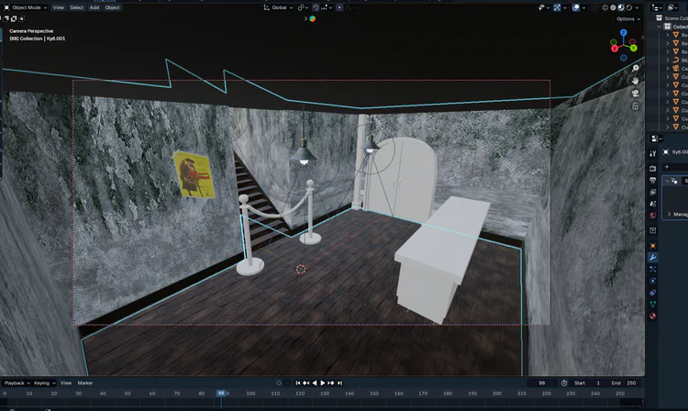Click the colorful hexagon add-on icon
The height and width of the screenshot is (411, 688).
click(x=313, y=19)
